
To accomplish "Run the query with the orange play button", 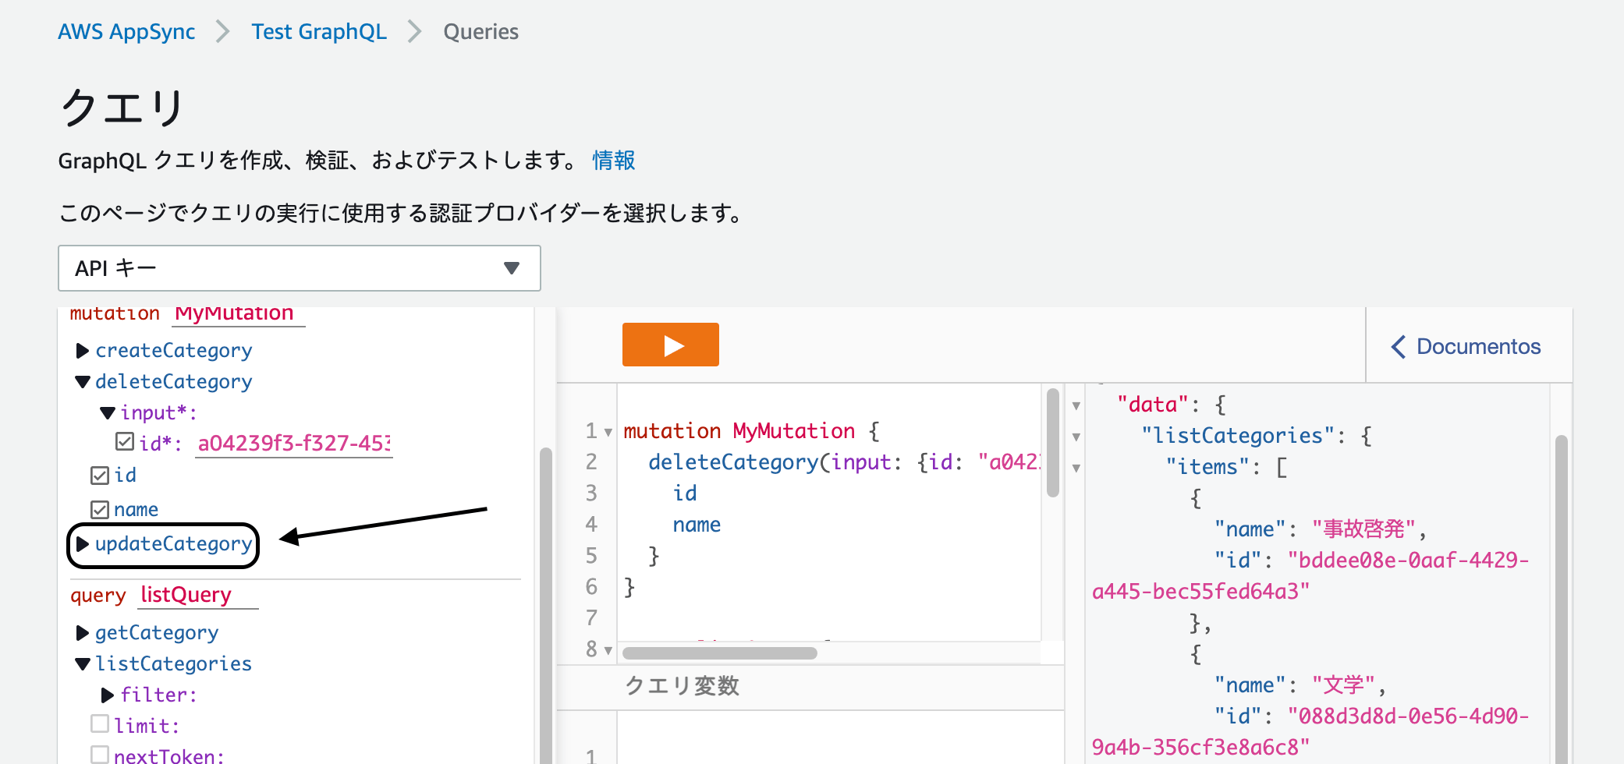I will pyautogui.click(x=670, y=345).
